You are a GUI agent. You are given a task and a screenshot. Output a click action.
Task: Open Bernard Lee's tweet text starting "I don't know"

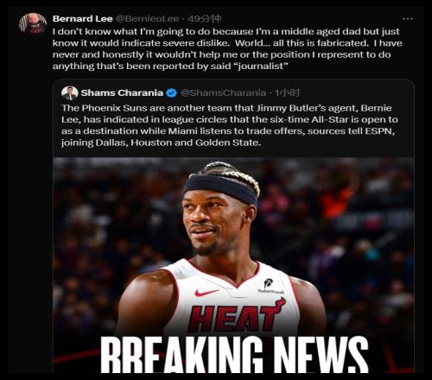[227, 49]
